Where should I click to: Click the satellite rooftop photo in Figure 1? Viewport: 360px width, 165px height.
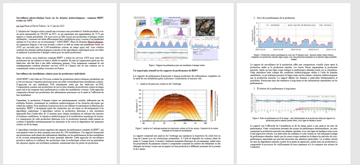(x=206, y=26)
